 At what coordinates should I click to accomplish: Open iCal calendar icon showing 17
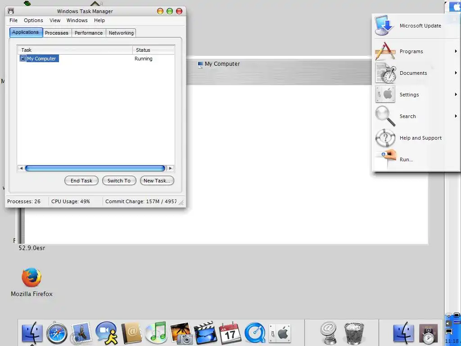coord(230,333)
